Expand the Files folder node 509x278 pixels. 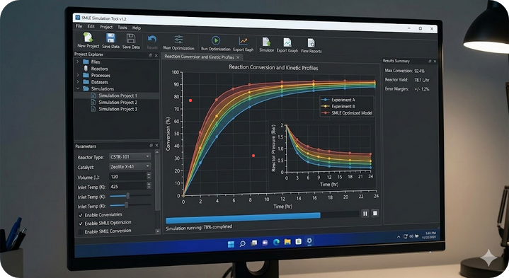click(77, 62)
